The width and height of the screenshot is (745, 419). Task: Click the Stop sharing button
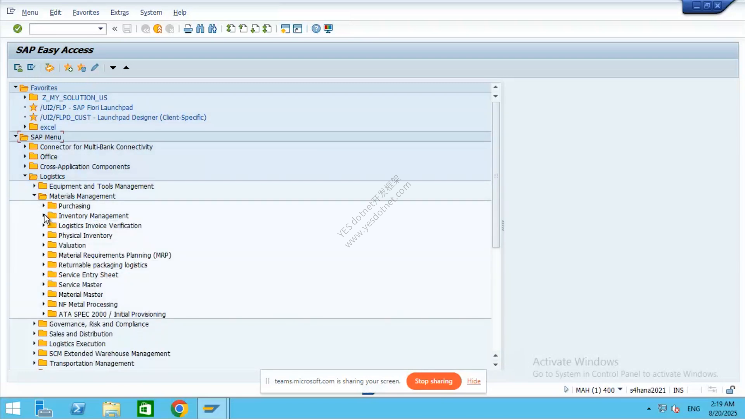click(x=433, y=381)
